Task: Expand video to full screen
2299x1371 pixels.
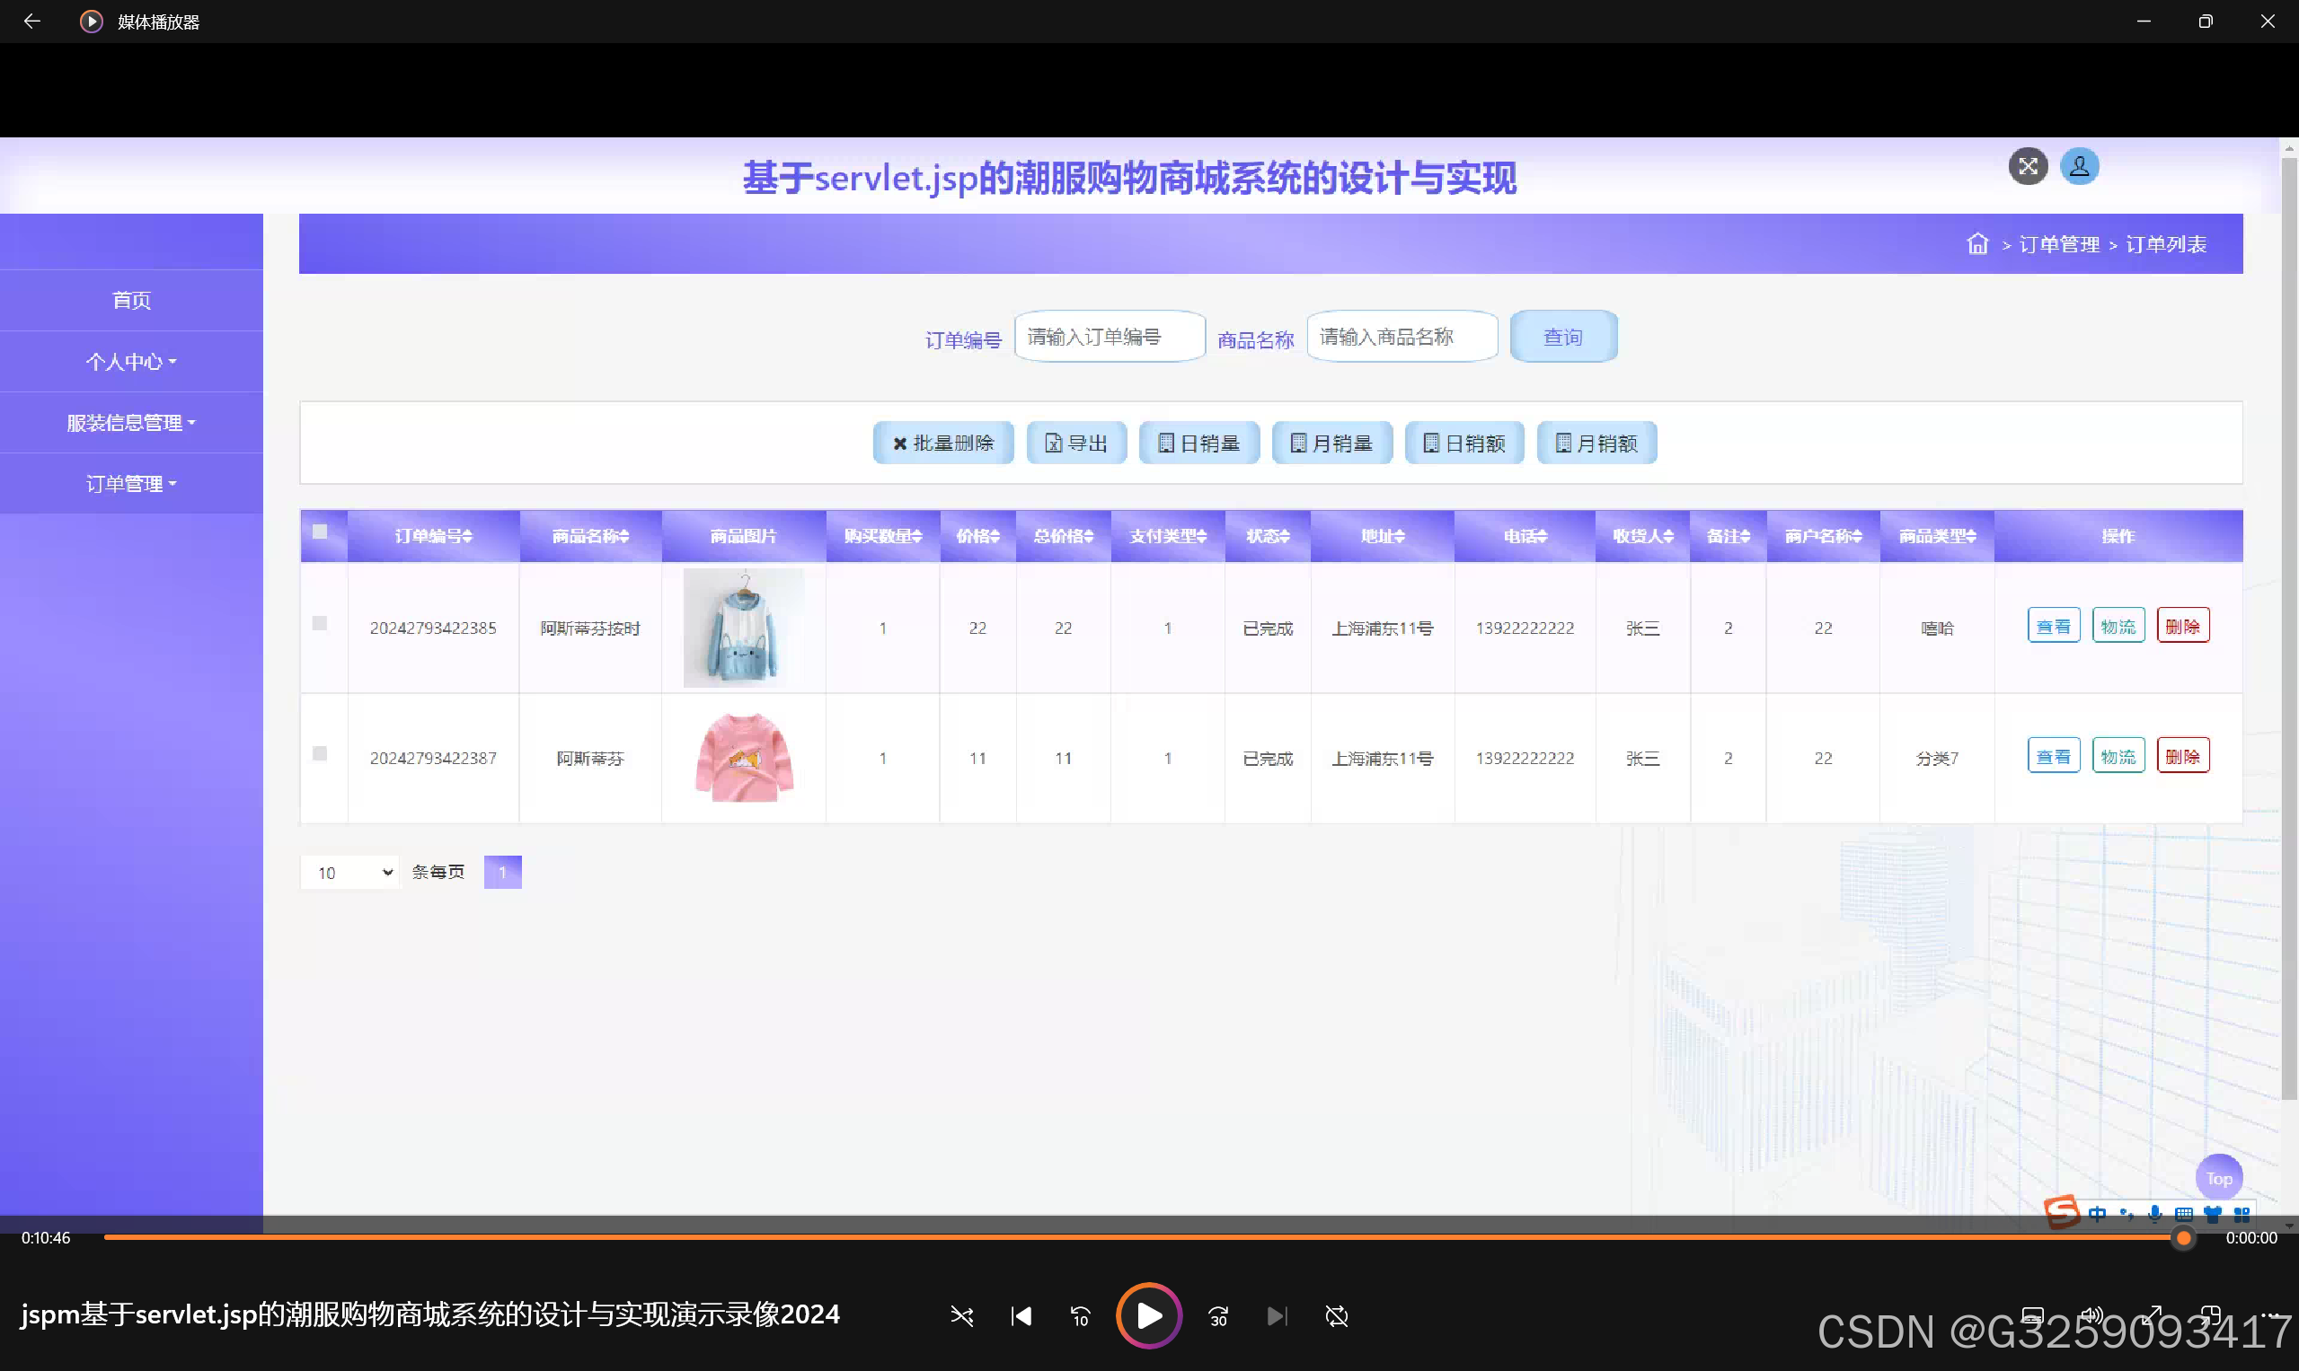Action: click(2152, 1314)
